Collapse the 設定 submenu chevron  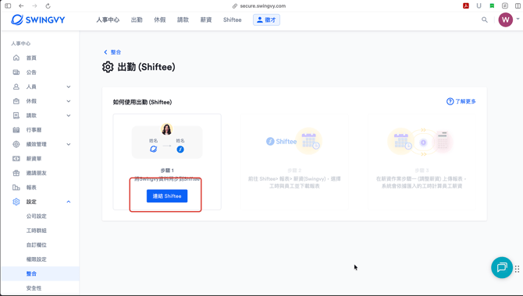(69, 202)
